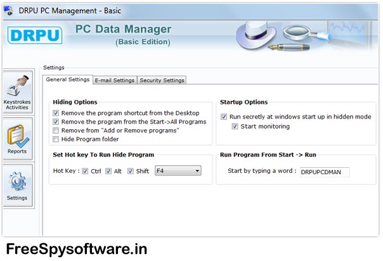This screenshot has width=383, height=261.
Task: Uncheck the Alt hot key checkbox
Action: click(108, 171)
